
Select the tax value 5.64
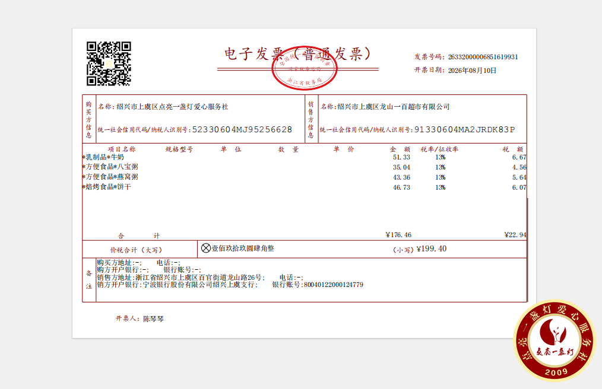click(519, 177)
